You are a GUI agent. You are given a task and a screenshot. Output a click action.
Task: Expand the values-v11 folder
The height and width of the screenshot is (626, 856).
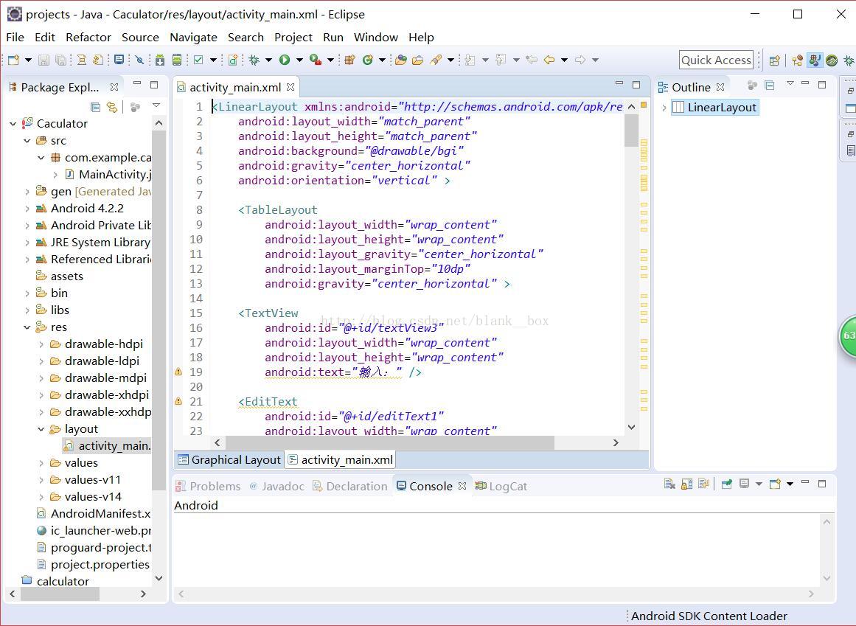(41, 480)
